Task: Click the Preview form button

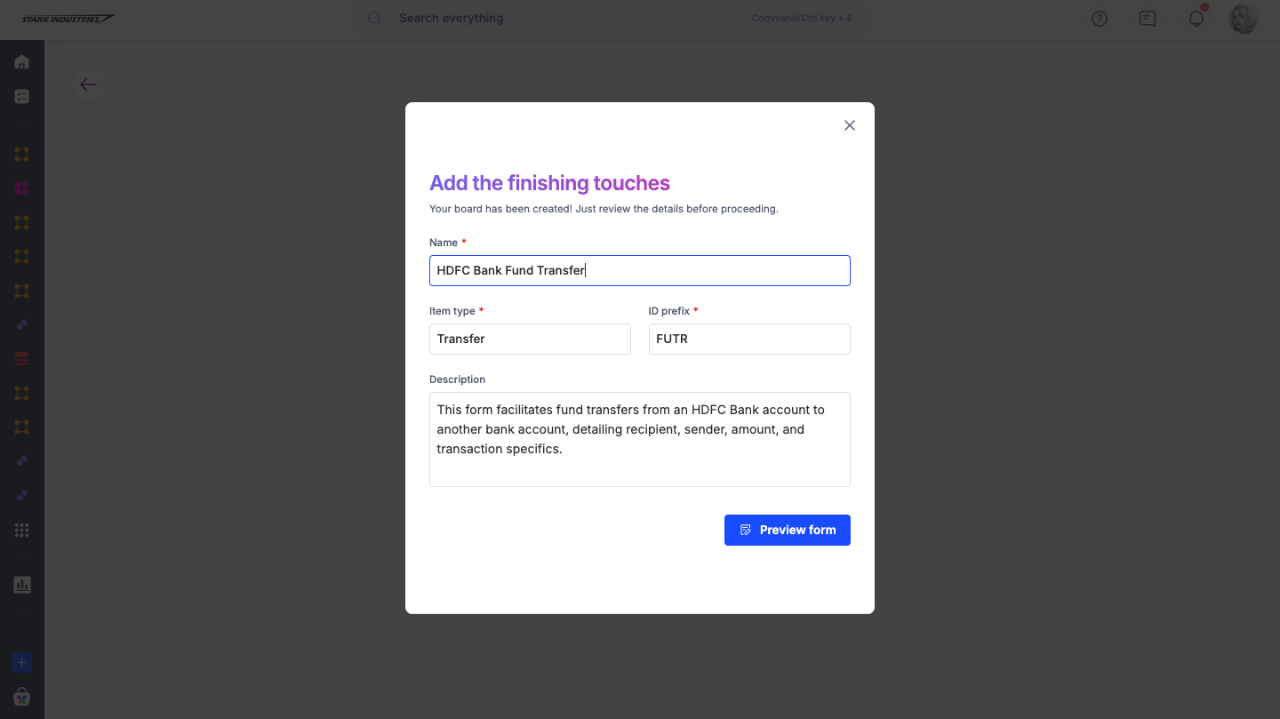Action: tap(787, 530)
